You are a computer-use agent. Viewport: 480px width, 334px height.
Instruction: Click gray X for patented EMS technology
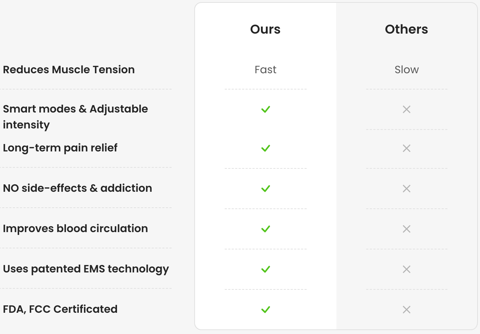407,269
